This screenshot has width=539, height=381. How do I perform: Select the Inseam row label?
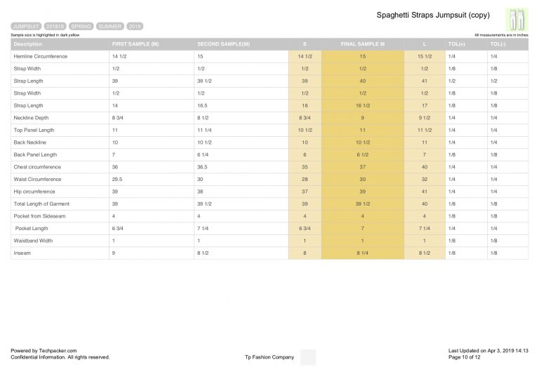click(22, 253)
